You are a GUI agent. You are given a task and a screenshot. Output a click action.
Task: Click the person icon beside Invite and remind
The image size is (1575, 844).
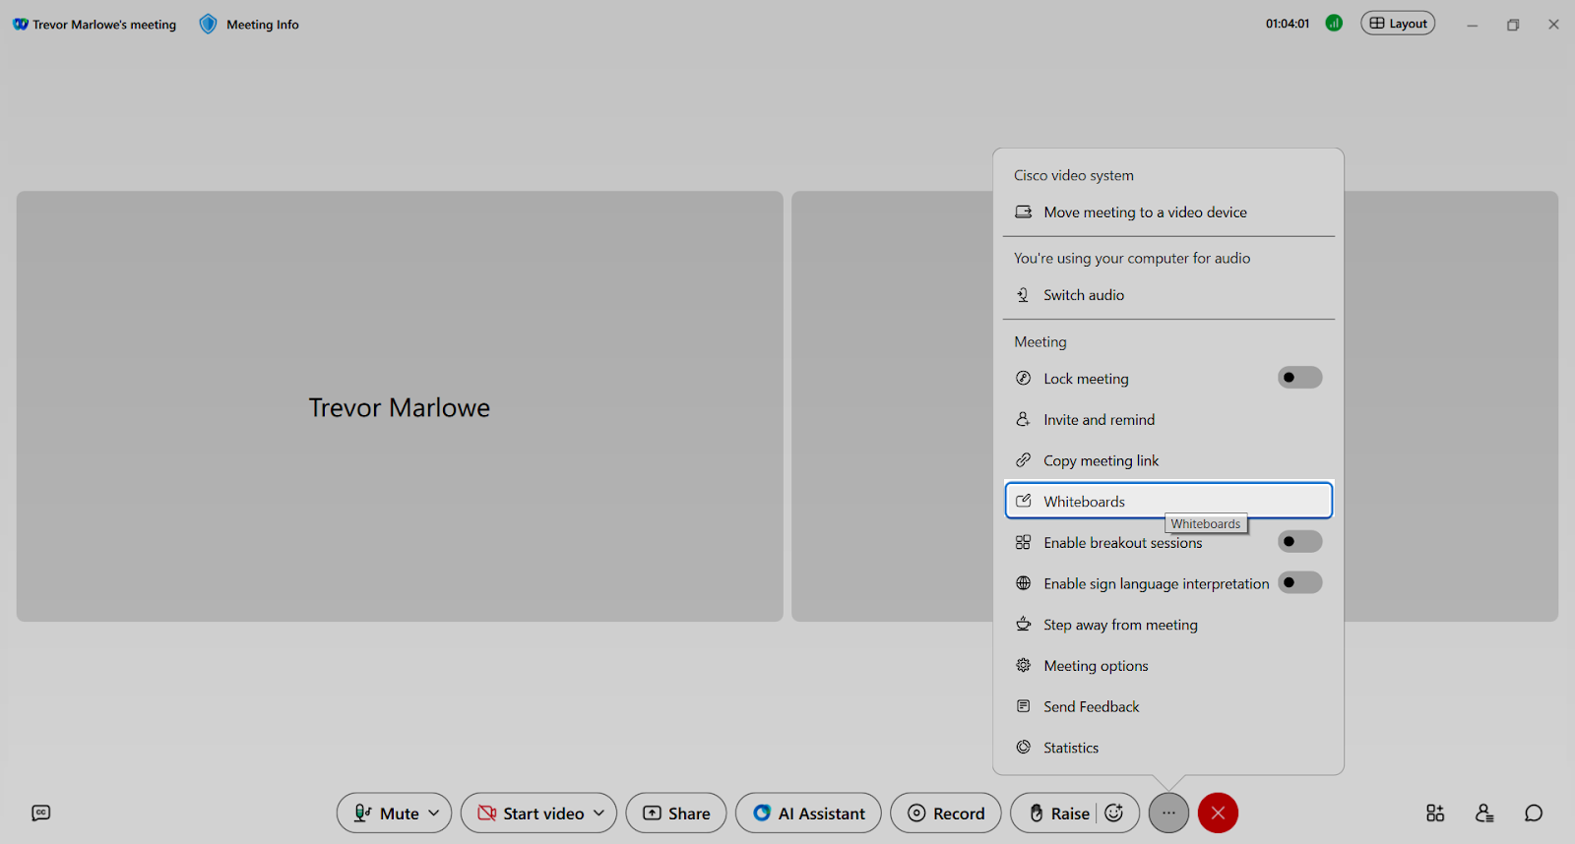point(1024,419)
